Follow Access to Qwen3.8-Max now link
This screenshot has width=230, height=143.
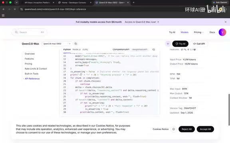point(142,22)
